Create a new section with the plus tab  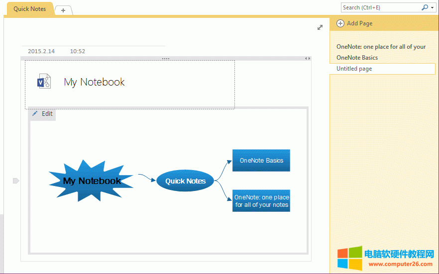click(x=63, y=10)
